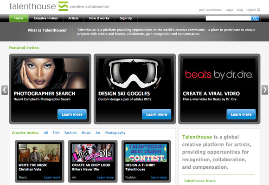Image resolution: width=269 pixels, height=185 pixels.
Task: Advance featured invites with right arrow
Action: pyautogui.click(x=265, y=90)
